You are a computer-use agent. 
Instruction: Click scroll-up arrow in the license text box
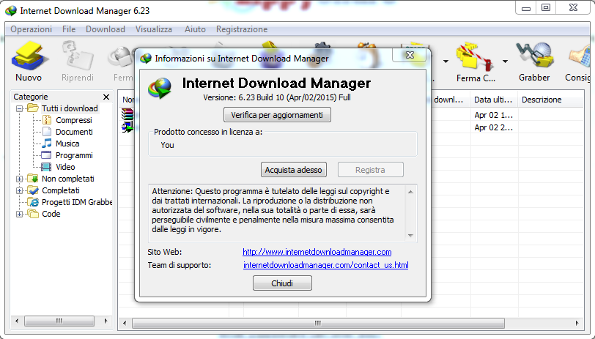pyautogui.click(x=410, y=192)
